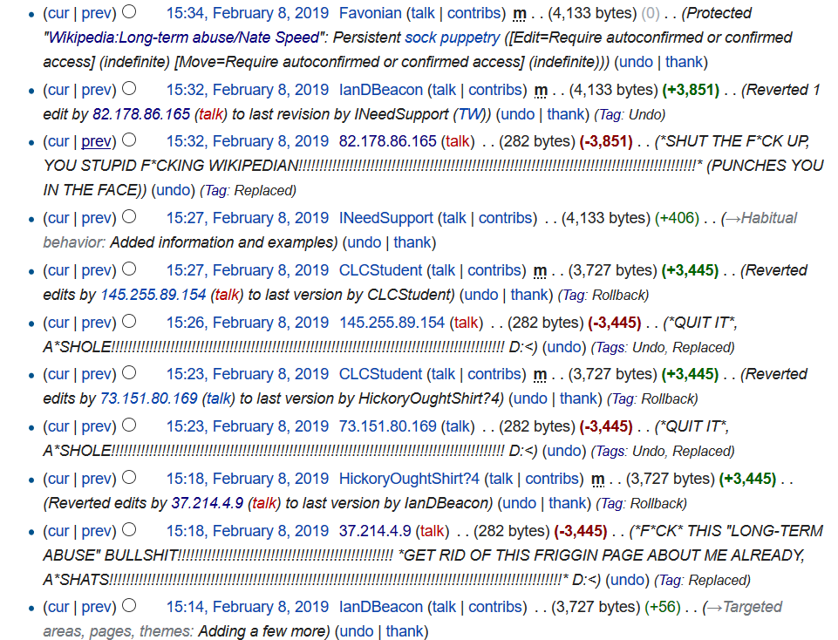
Task: Select radio button for IanDBeacon's 15:32 revision
Action: click(129, 88)
